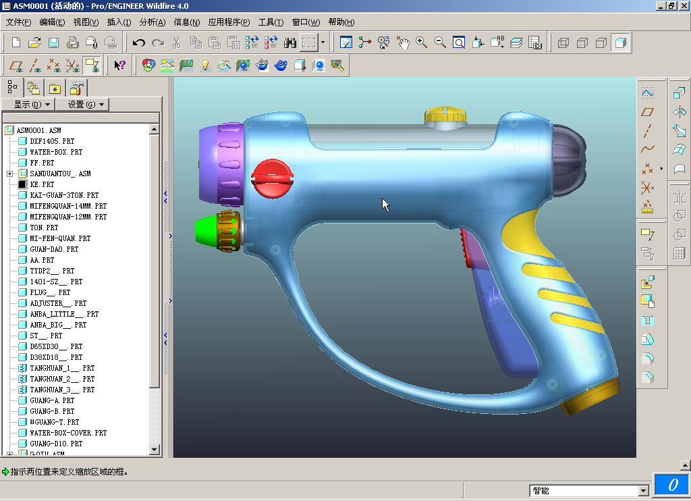Image resolution: width=691 pixels, height=501 pixels.
Task: Open a file with the folder icon
Action: [34, 43]
